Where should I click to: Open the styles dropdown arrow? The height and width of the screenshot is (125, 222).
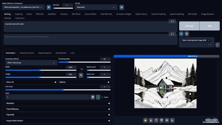[x=211, y=45]
